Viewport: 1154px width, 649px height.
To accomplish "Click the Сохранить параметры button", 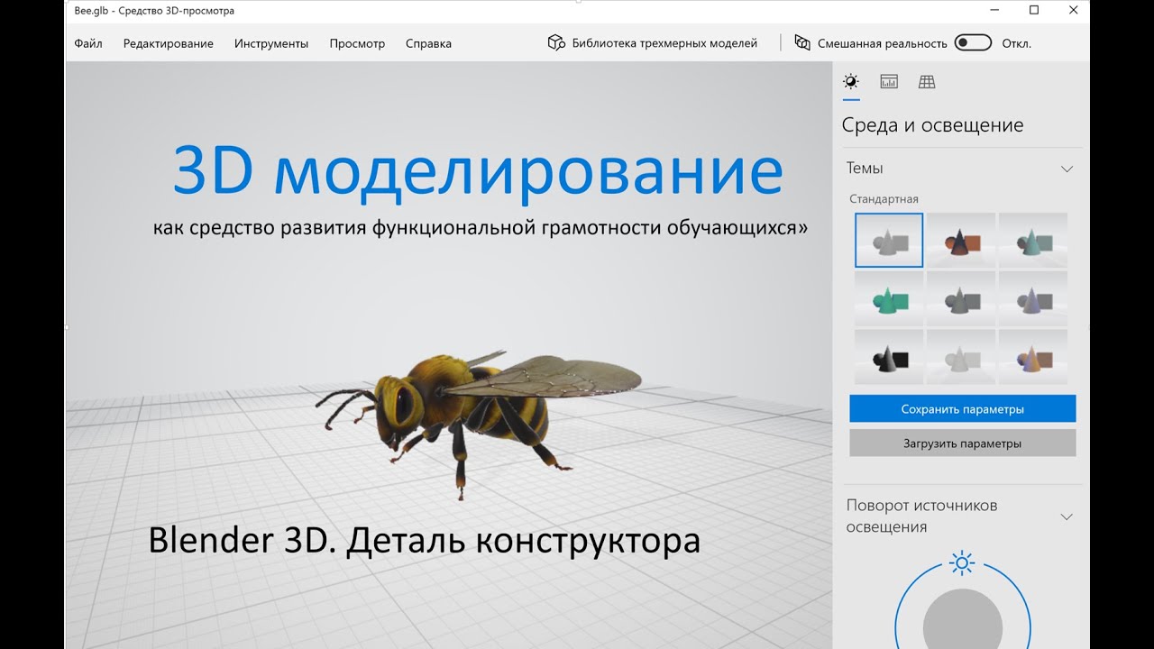I will tap(963, 408).
